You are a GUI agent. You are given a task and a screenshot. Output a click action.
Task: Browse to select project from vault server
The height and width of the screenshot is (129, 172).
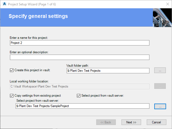[x=160, y=106]
